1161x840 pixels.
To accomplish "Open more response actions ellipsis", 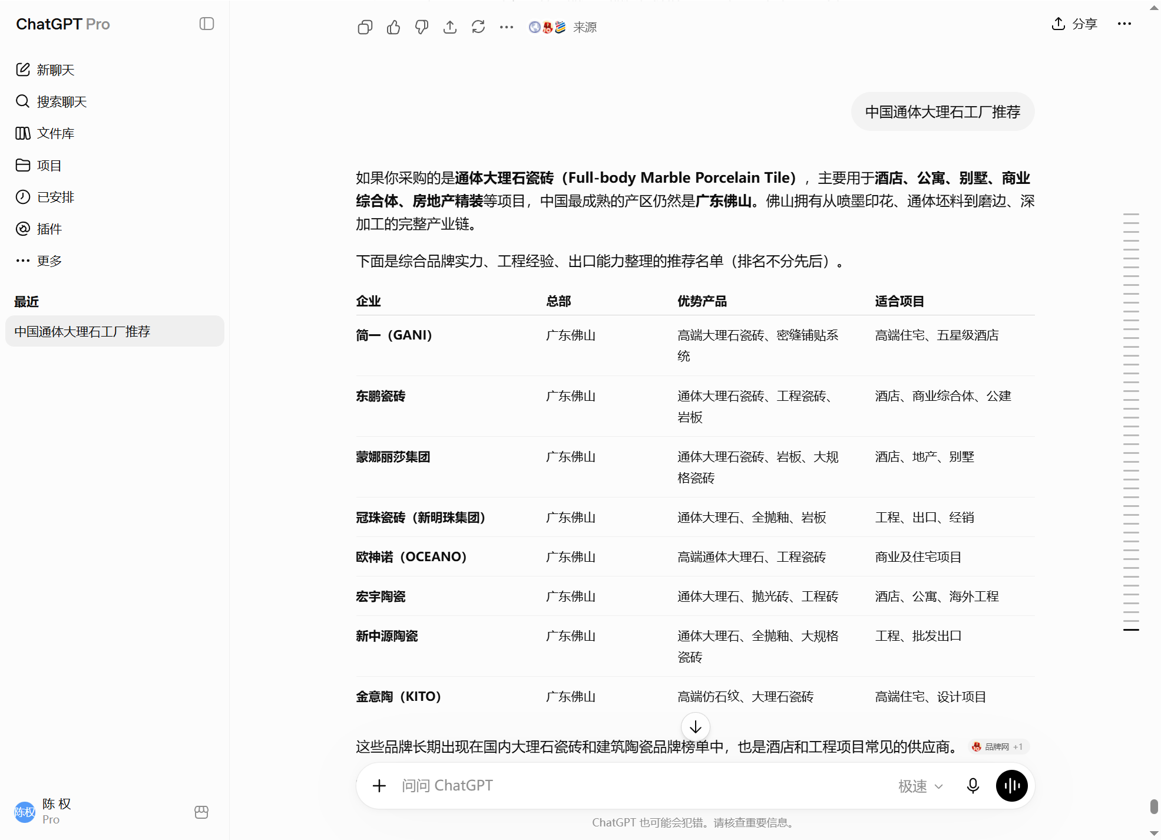I will tap(507, 27).
